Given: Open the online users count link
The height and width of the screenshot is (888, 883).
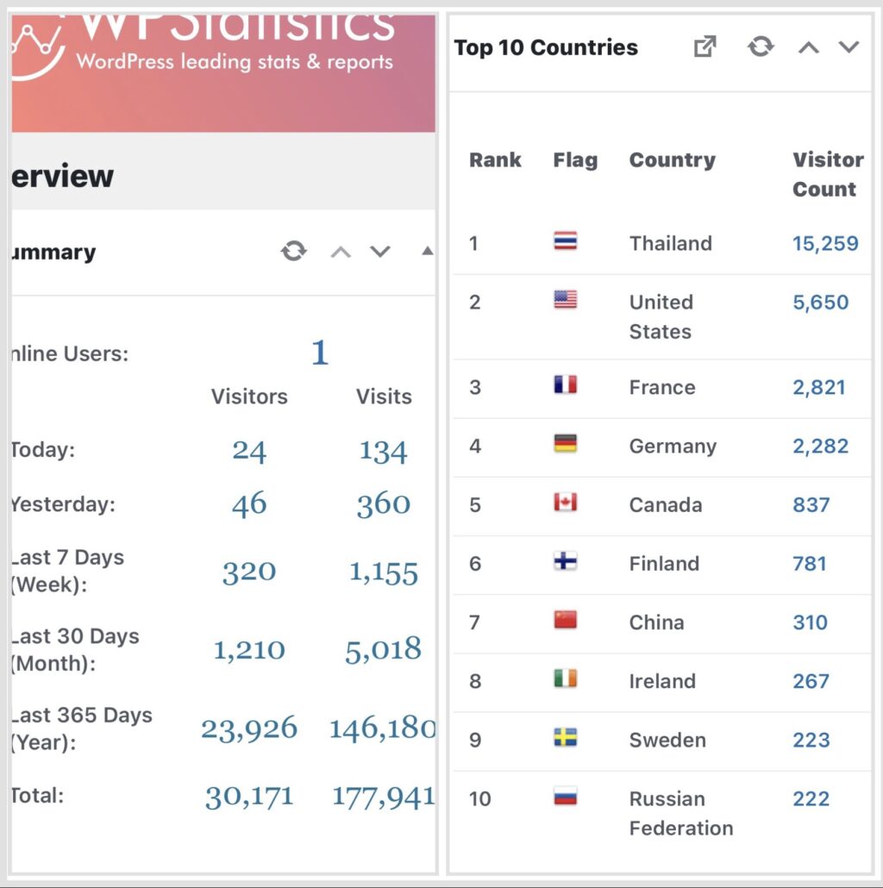Looking at the screenshot, I should click(319, 353).
